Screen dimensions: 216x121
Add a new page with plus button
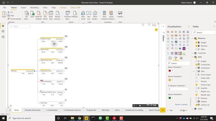pos(163,110)
